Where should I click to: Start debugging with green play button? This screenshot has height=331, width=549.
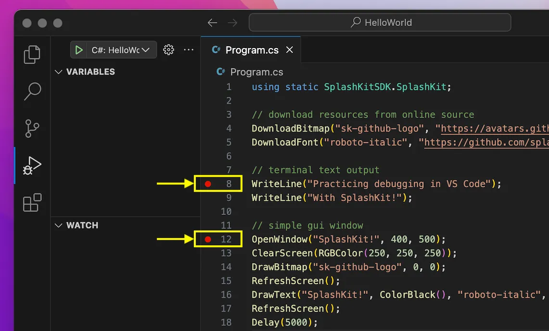point(79,50)
